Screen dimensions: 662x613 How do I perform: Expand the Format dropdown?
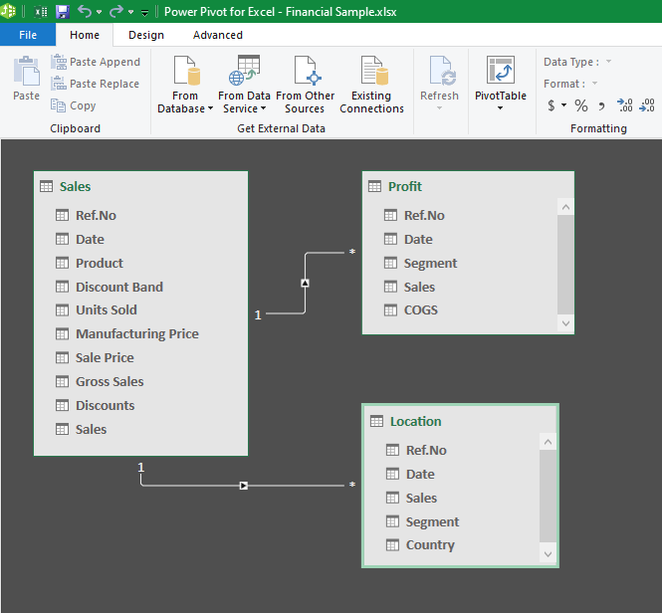coord(595,84)
